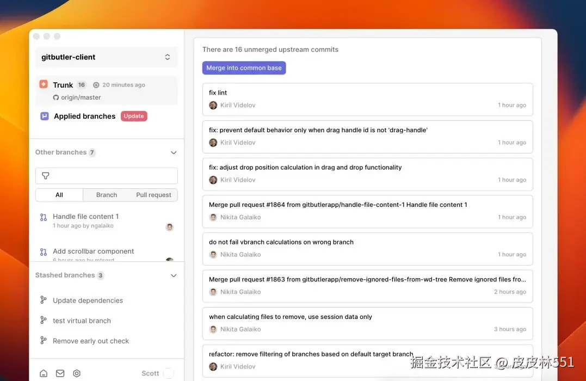
Task: Click the funnel filter icon
Action: [46, 176]
